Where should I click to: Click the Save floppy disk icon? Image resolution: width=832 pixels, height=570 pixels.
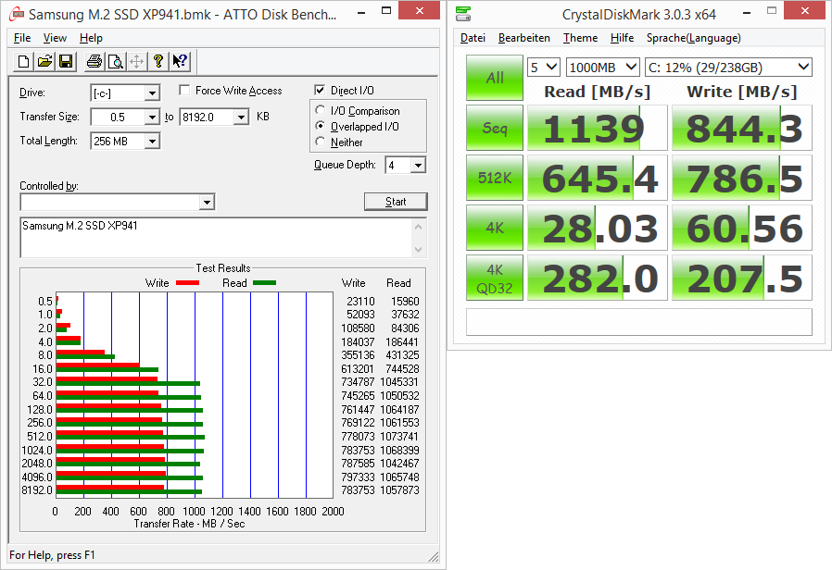point(66,61)
